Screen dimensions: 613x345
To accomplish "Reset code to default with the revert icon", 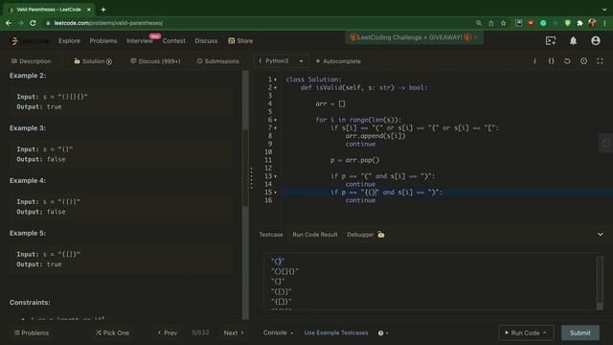I will coord(567,61).
